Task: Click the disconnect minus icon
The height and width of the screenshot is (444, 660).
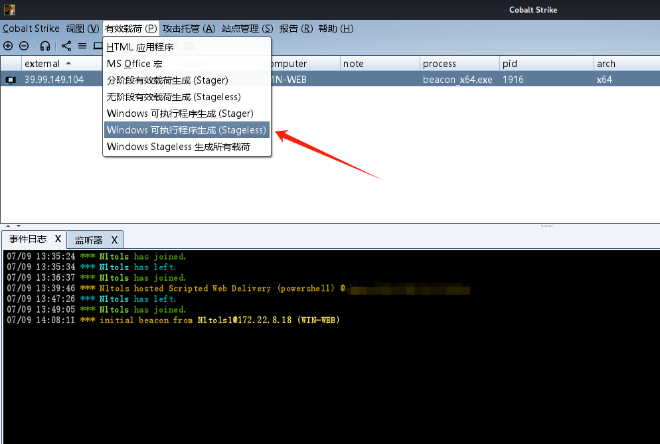Action: pos(24,46)
